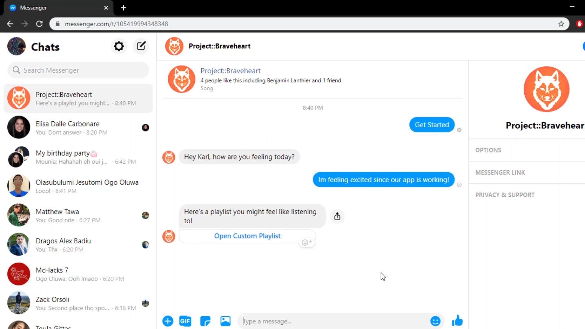This screenshot has width=585, height=329.
Task: Expand PRIVACY & SUPPORT section
Action: (505, 195)
